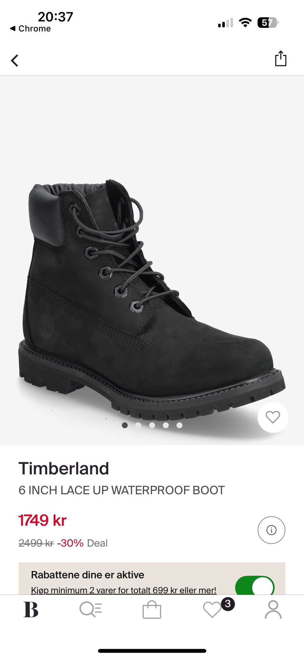Open the account profile icon
Image resolution: width=304 pixels, height=659 pixels.
pos(273,609)
